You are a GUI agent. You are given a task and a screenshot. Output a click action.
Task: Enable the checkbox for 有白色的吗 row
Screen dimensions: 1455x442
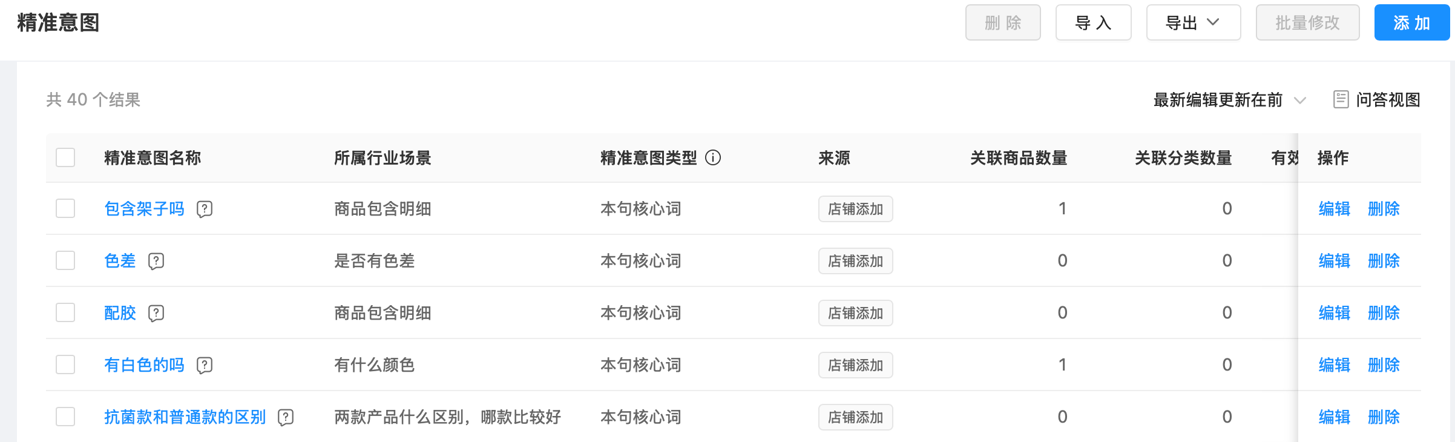tap(65, 365)
